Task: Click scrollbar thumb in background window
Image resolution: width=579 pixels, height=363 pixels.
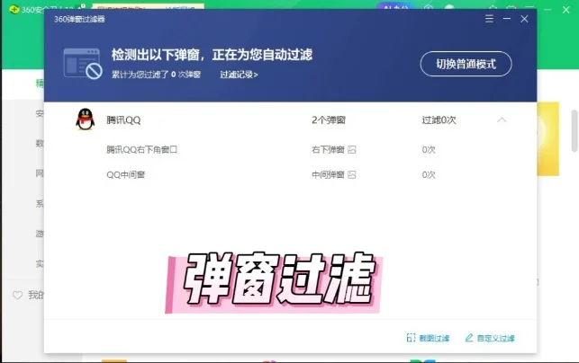Action: coord(574,131)
